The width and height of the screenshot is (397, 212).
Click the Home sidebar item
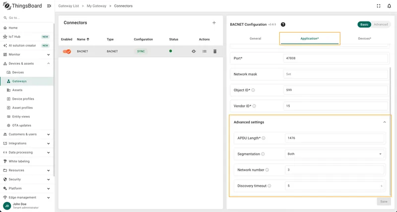[27, 28]
